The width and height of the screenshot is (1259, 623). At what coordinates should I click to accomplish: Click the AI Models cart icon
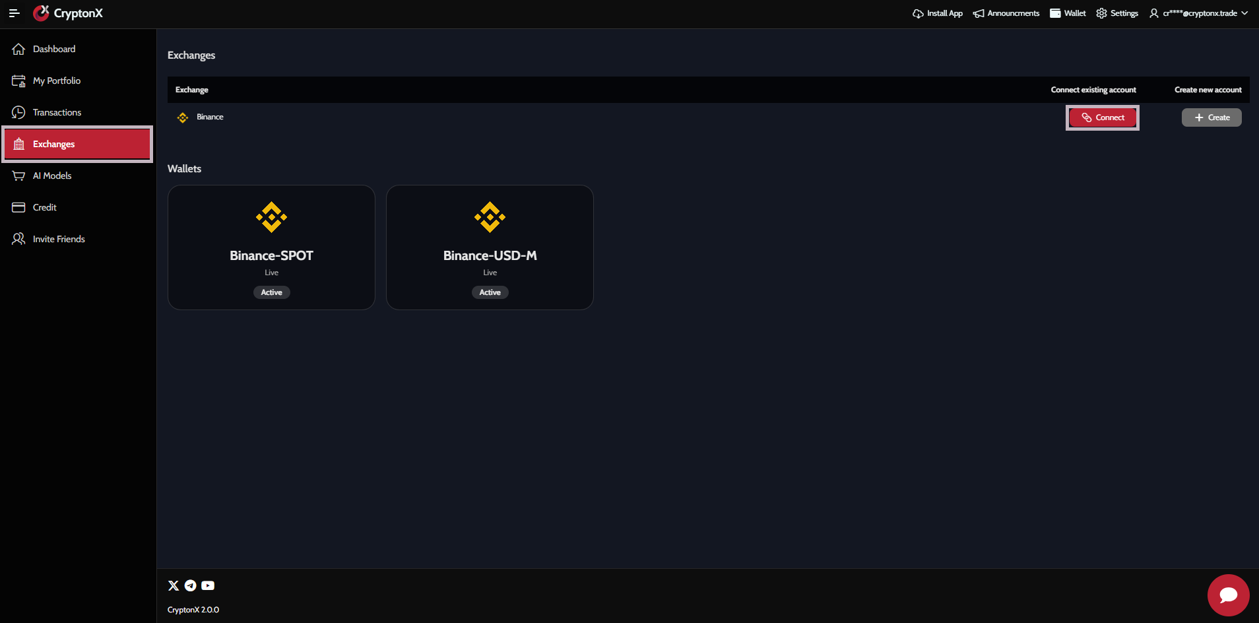click(18, 176)
